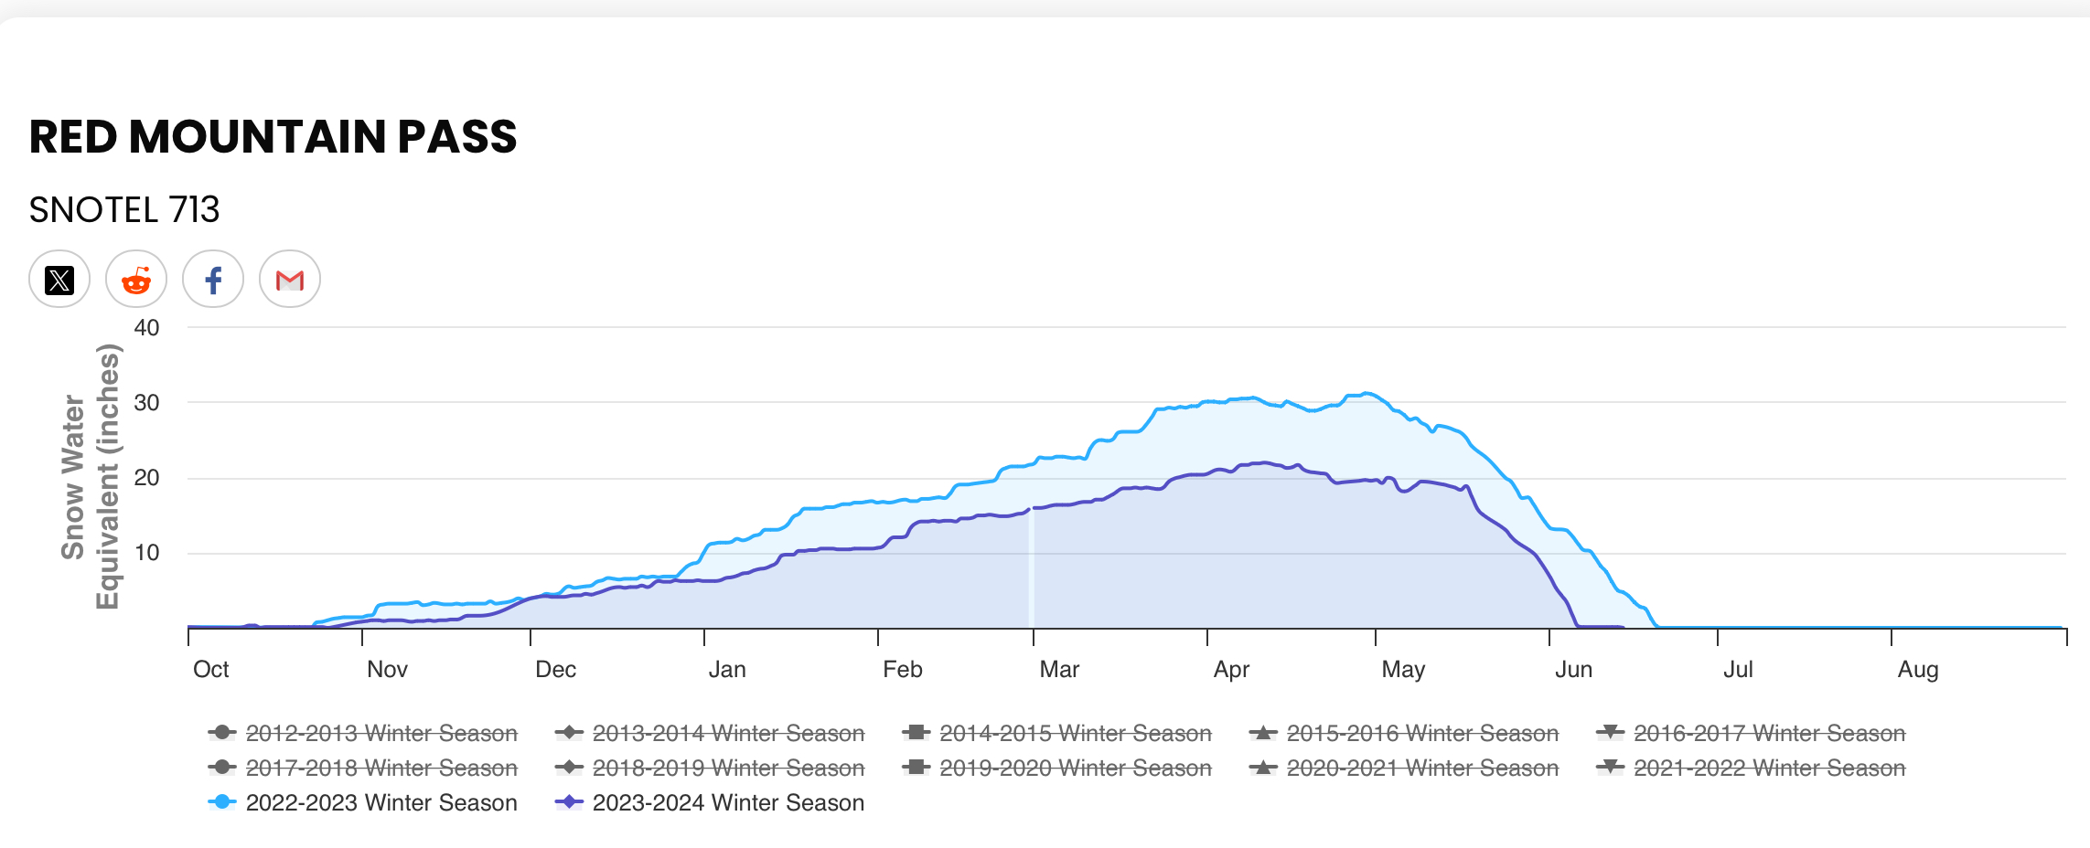The width and height of the screenshot is (2090, 848).
Task: Toggle the 2017-2018 Winter Season legend item
Action: pos(380,768)
